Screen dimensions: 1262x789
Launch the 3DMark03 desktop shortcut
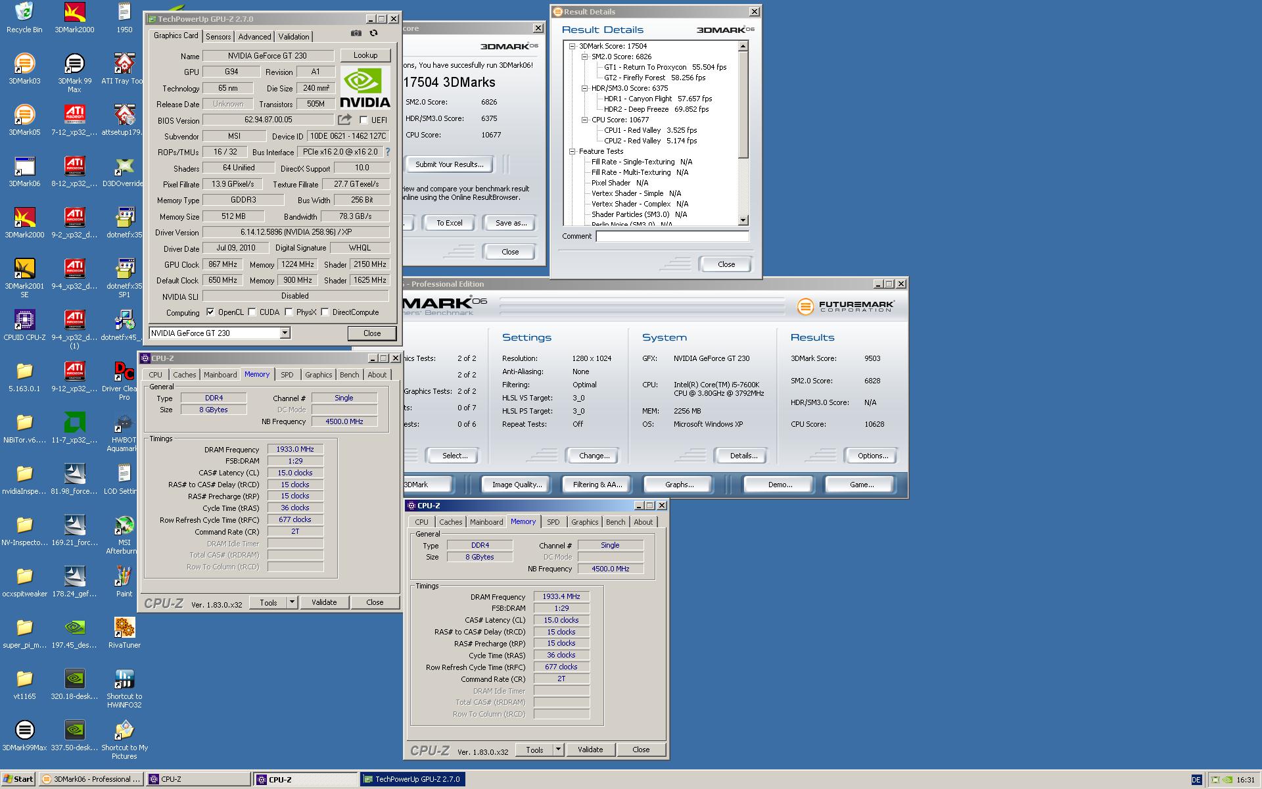(24, 69)
